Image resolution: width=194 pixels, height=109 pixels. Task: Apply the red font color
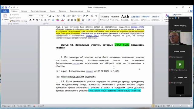click(62, 20)
